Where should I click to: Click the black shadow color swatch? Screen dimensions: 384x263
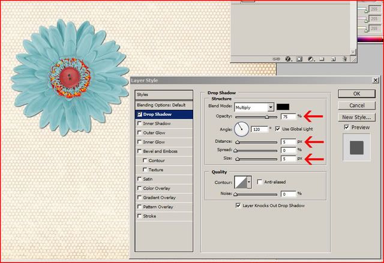pos(283,106)
